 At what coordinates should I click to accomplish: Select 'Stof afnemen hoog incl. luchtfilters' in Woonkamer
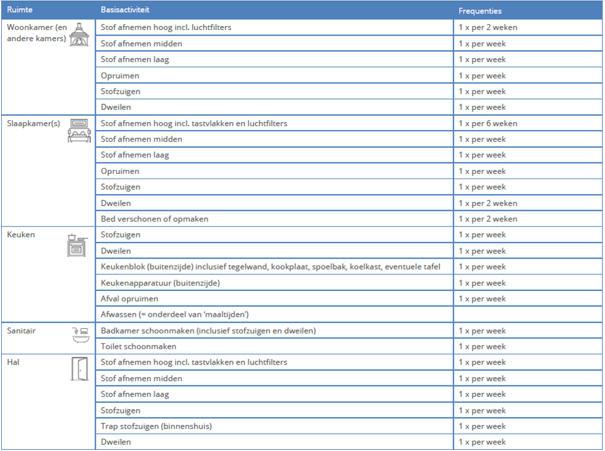(166, 27)
